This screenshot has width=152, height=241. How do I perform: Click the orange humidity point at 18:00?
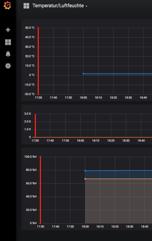(x=85, y=179)
